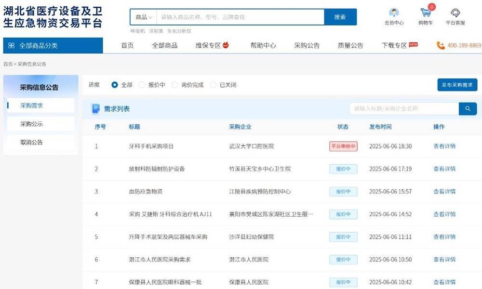View details for 牙科手机采购项目
Viewport: 482px width, 289px height.
pos(444,146)
